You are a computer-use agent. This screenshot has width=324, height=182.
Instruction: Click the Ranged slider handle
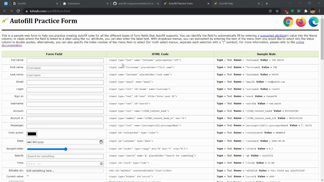pos(66,149)
